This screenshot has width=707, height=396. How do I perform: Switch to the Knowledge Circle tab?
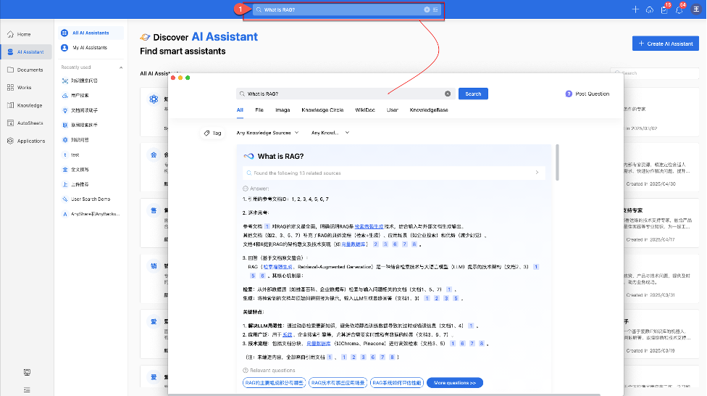[322, 110]
